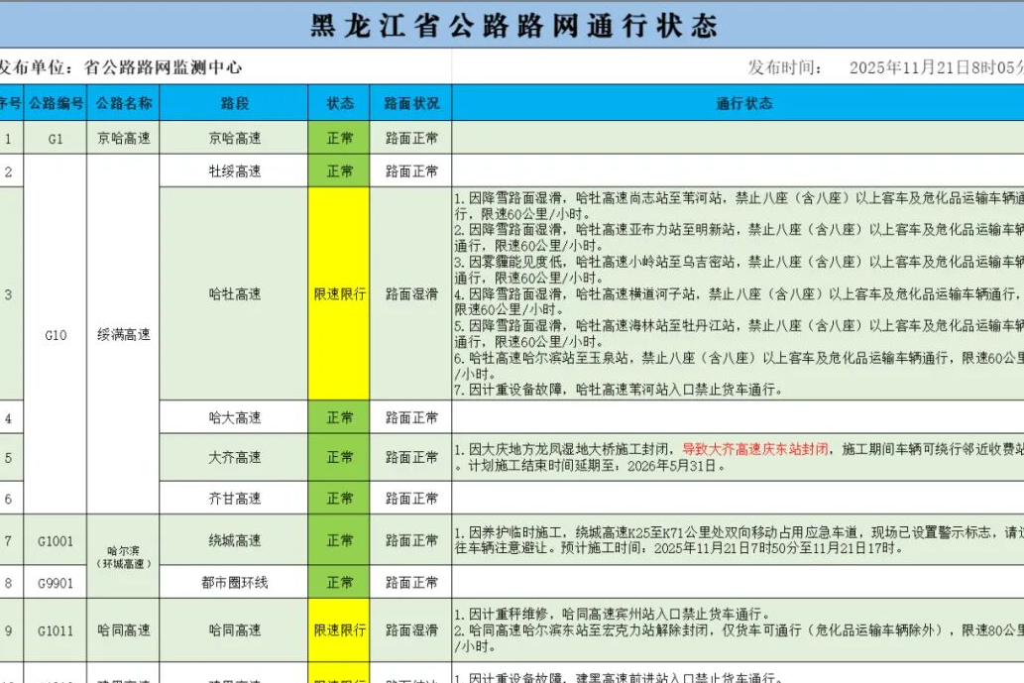The image size is (1024, 683).
Task: Select the G9901 road number cell
Action: 56,583
